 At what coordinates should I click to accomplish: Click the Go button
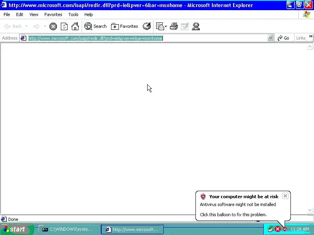[283, 38]
